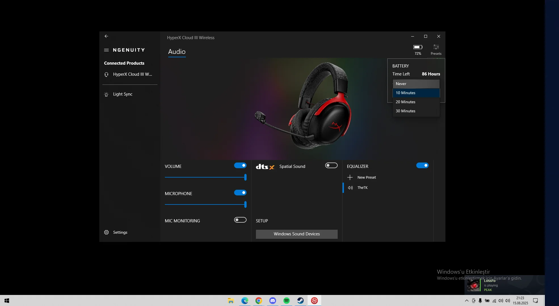The width and height of the screenshot is (559, 306).
Task: Open File Explorer from the taskbar
Action: 231,301
